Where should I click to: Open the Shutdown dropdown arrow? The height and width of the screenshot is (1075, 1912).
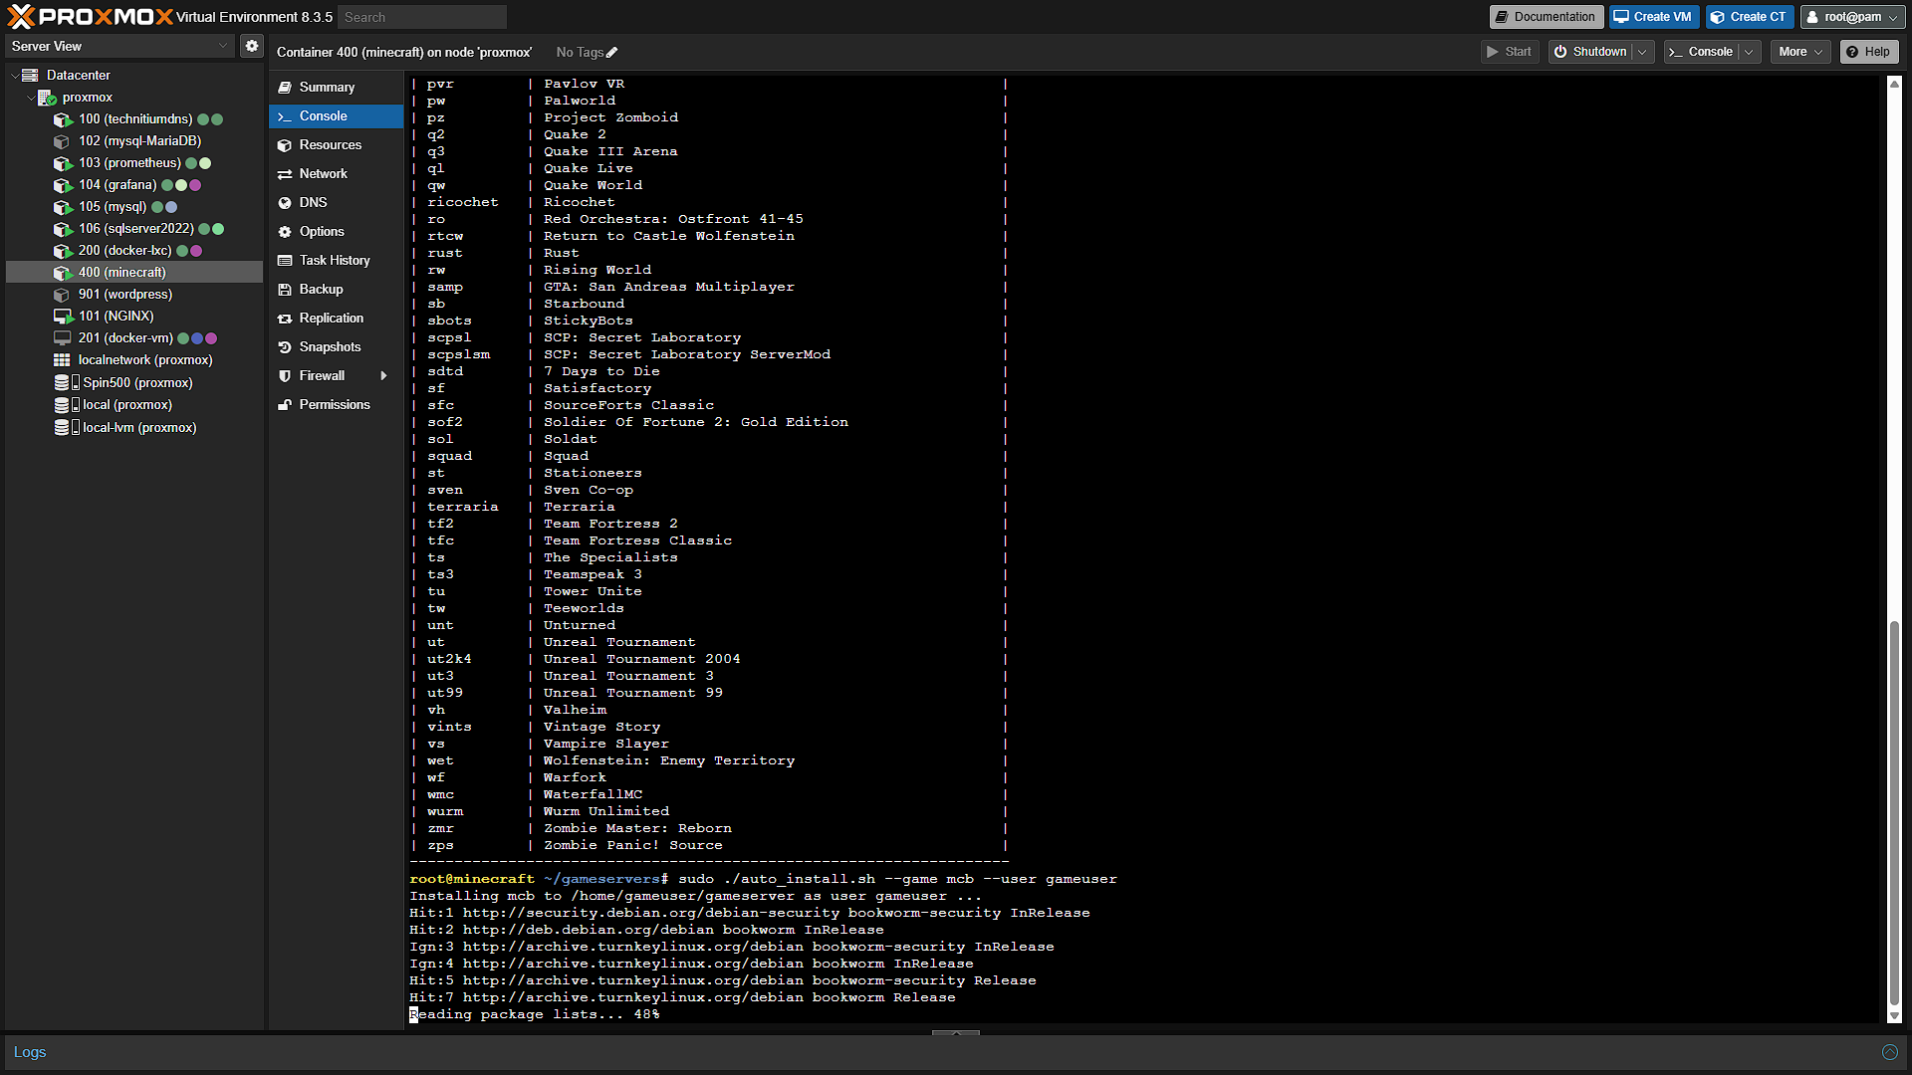[1642, 52]
